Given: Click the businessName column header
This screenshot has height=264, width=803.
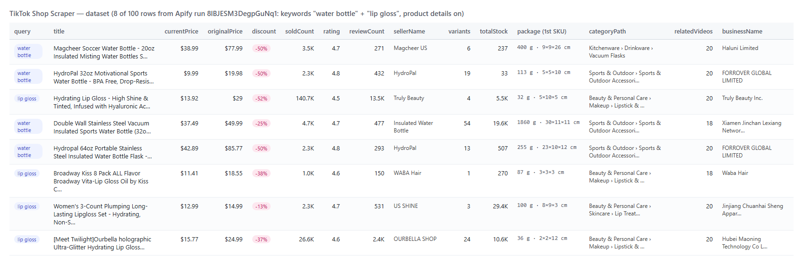Looking at the screenshot, I should (x=742, y=32).
